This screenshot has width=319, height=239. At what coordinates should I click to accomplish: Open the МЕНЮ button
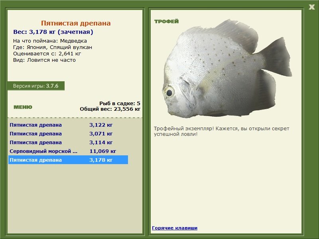point(23,107)
